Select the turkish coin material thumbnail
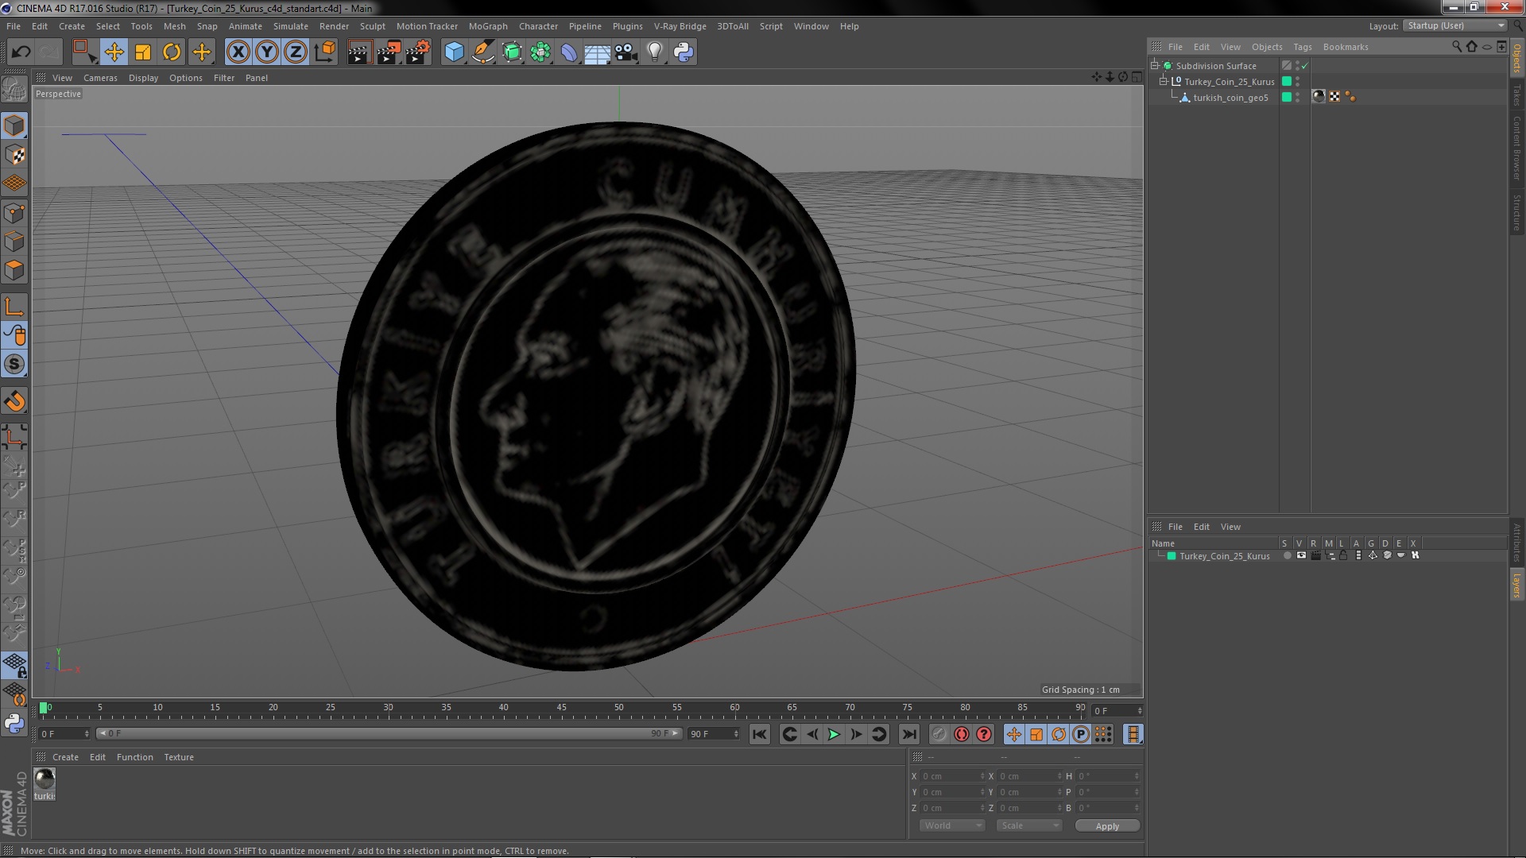The height and width of the screenshot is (858, 1526). (x=45, y=779)
